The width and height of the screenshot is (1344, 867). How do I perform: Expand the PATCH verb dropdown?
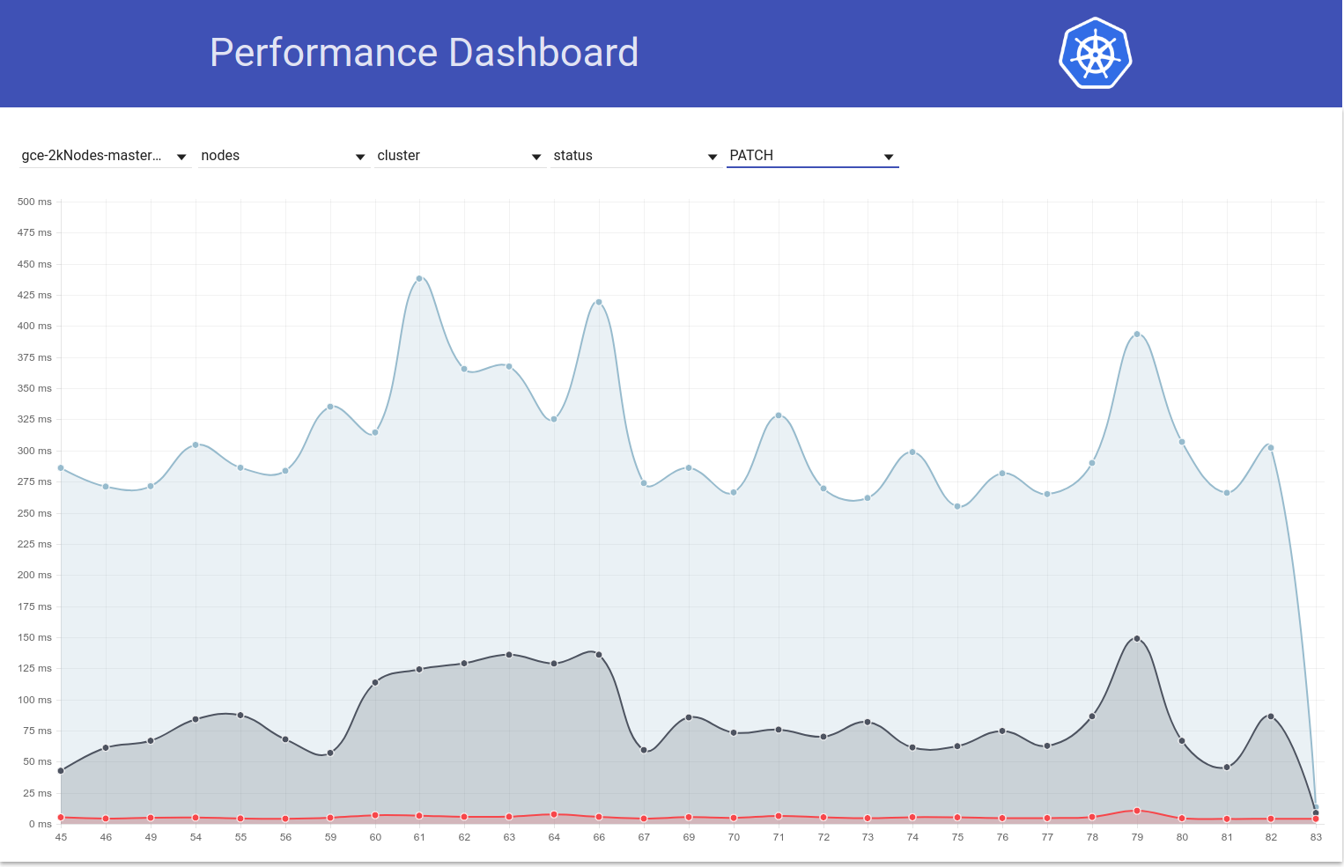point(812,156)
